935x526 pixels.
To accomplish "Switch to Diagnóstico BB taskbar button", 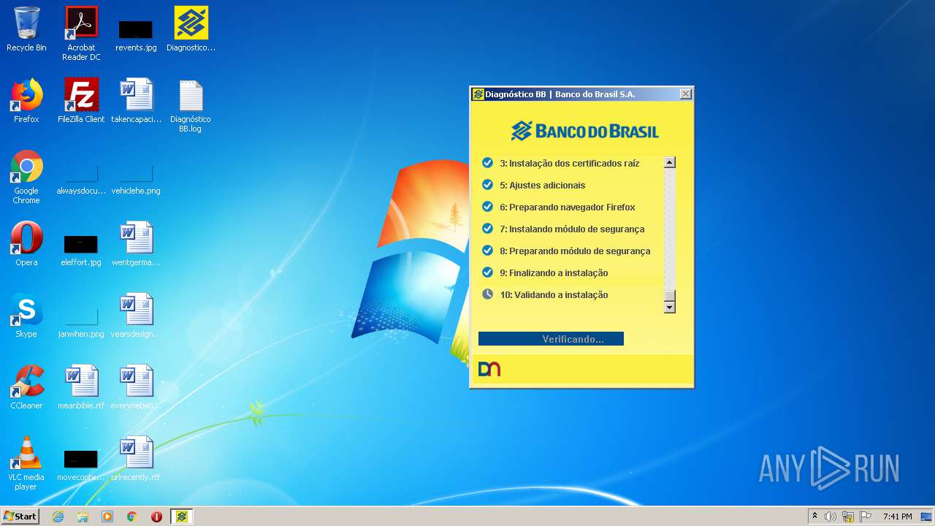I will pyautogui.click(x=182, y=517).
